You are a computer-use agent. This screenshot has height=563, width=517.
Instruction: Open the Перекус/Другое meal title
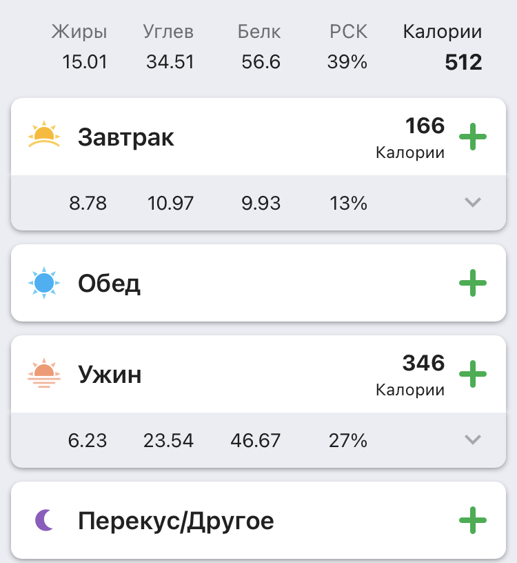click(176, 521)
